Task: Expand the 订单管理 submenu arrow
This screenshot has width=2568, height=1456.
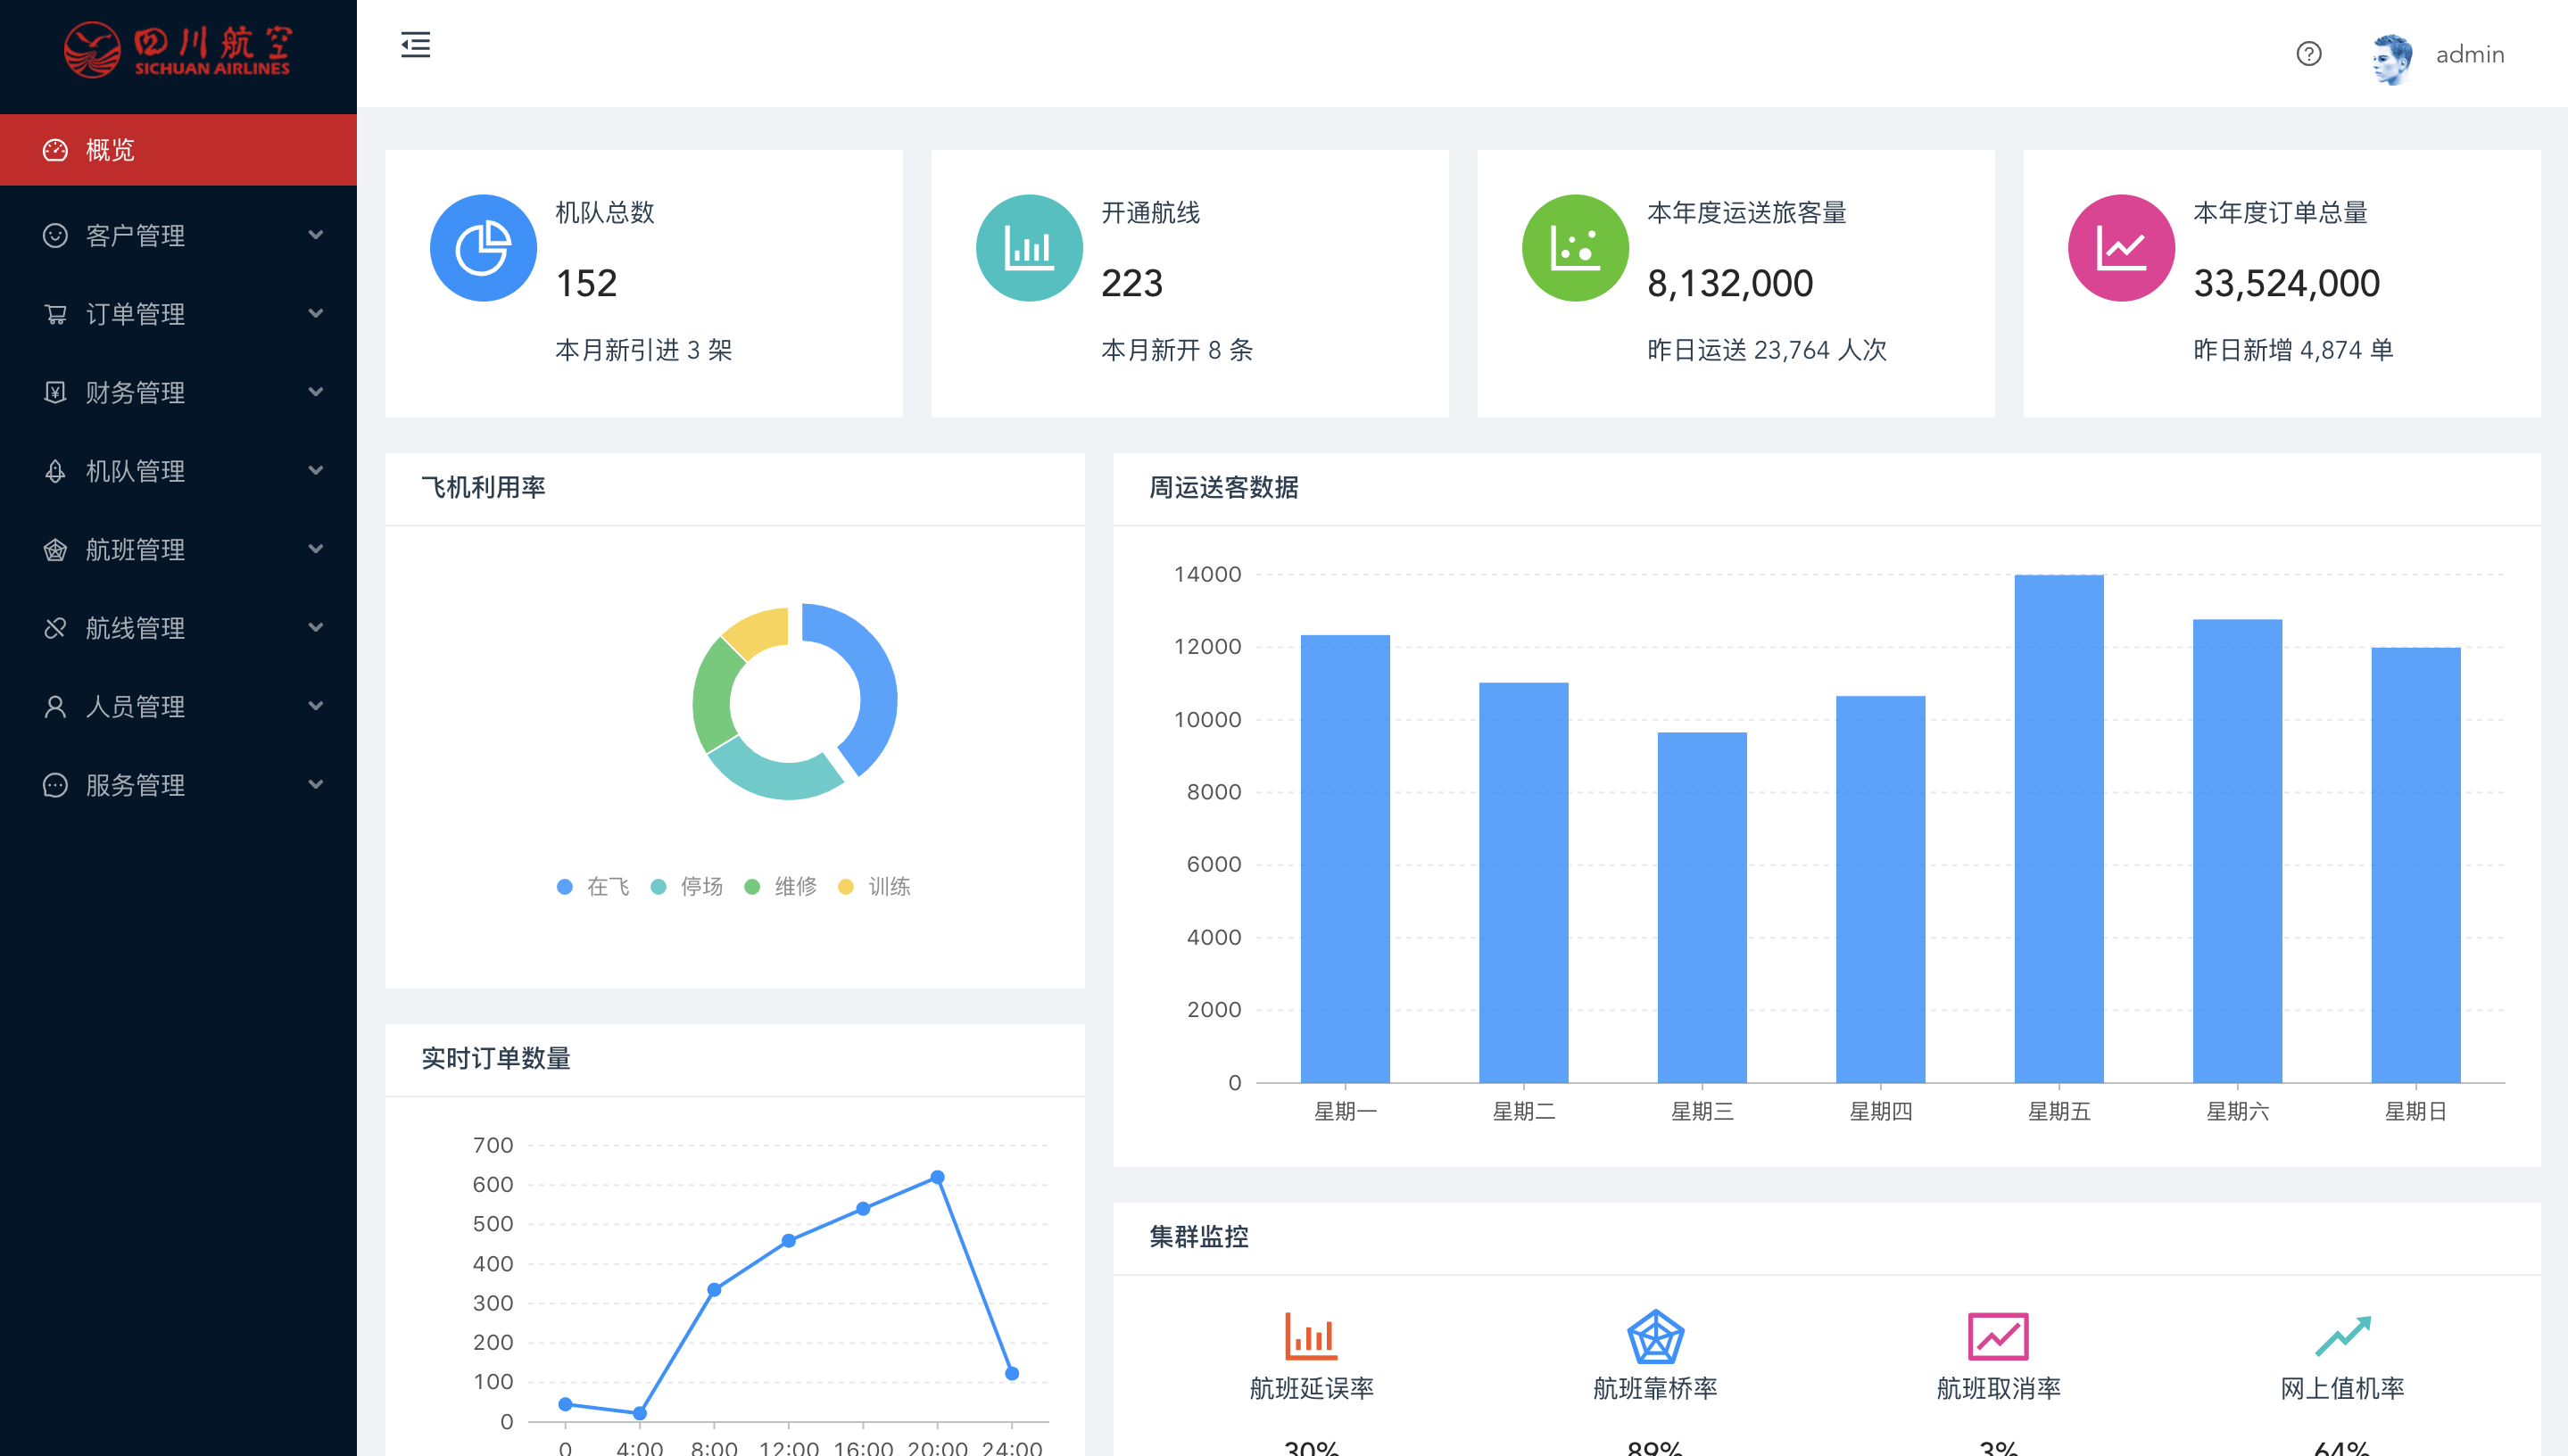Action: pyautogui.click(x=316, y=314)
